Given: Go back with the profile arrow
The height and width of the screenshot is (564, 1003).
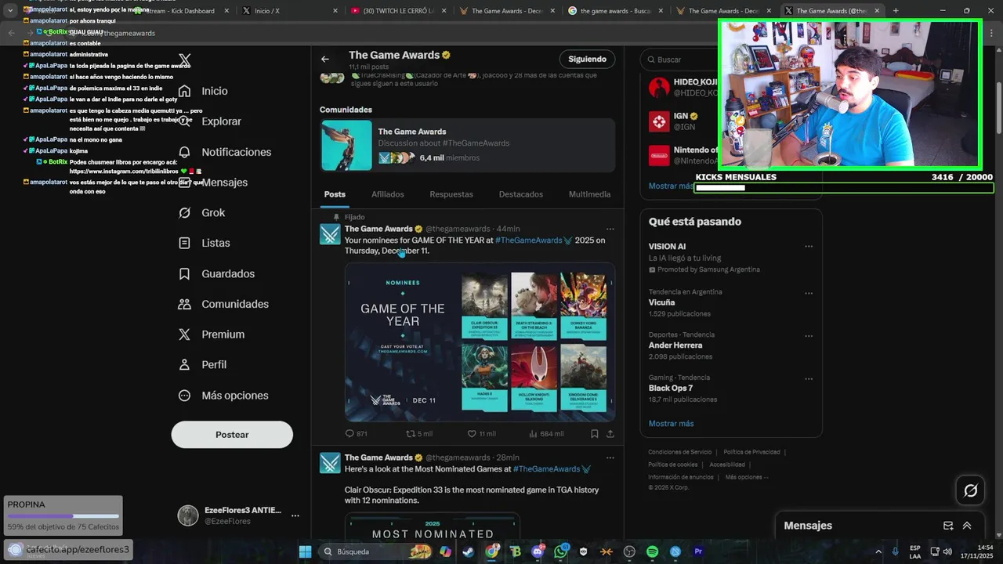Looking at the screenshot, I should click(x=325, y=59).
